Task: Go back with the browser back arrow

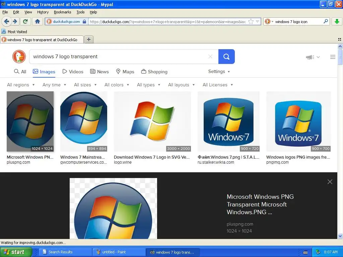Action: pos(7,21)
